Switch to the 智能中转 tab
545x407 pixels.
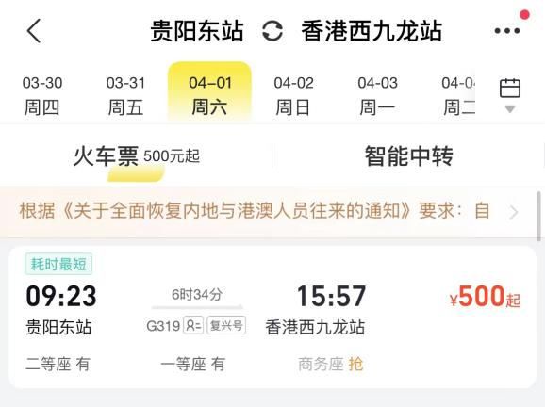point(409,156)
